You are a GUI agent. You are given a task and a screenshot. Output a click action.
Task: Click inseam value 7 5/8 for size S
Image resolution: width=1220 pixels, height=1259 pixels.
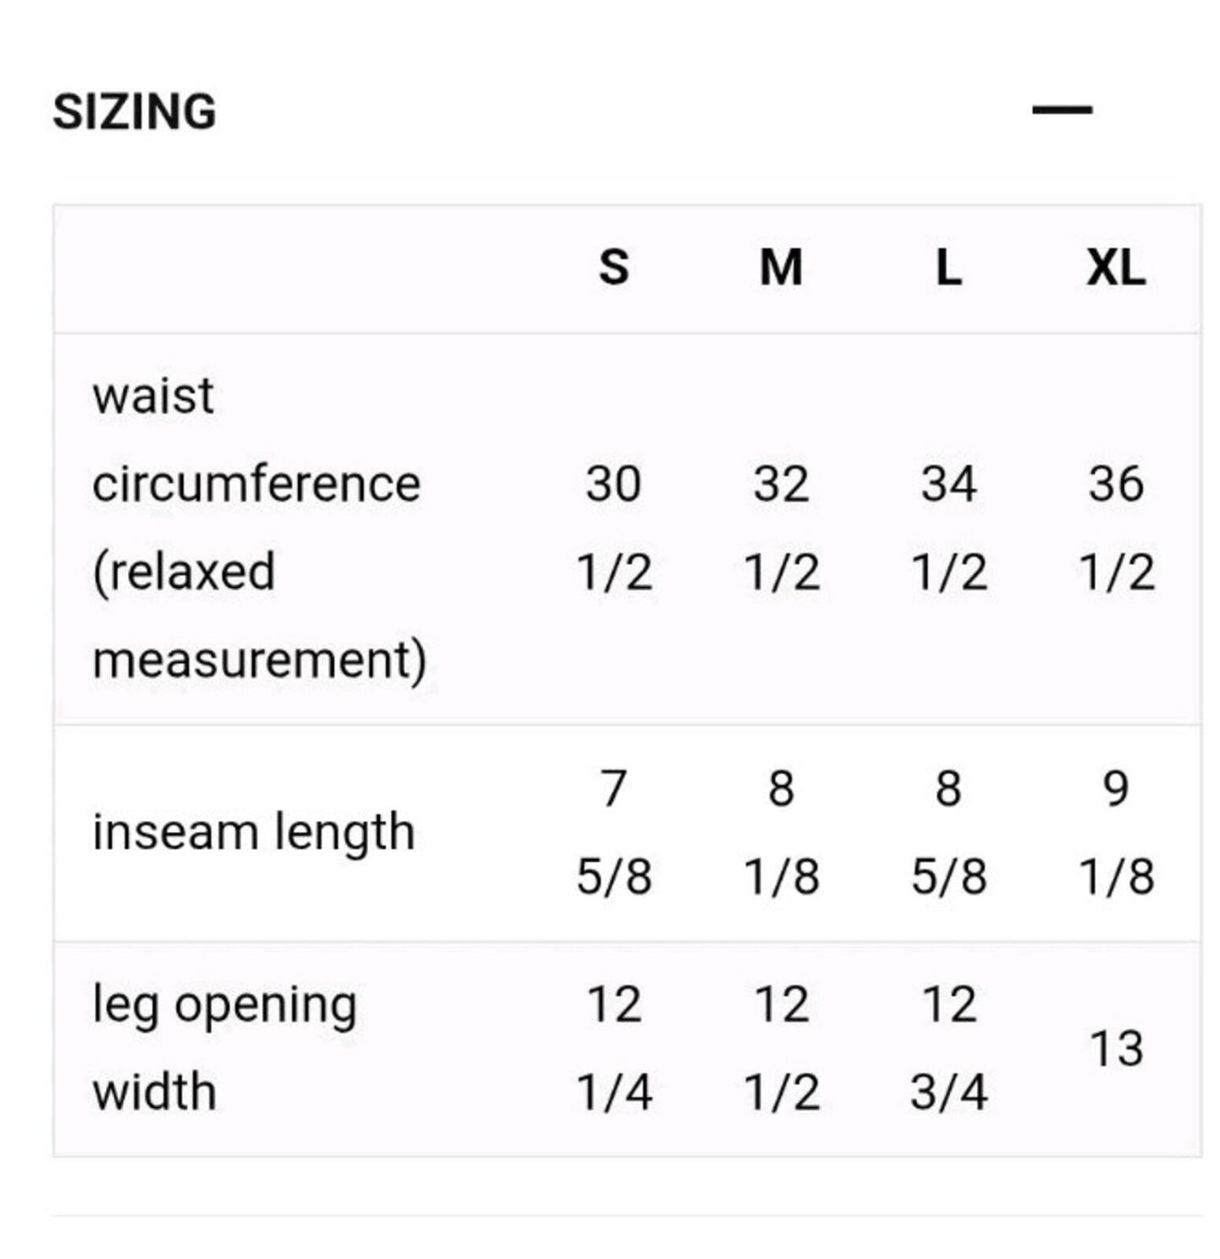point(614,832)
